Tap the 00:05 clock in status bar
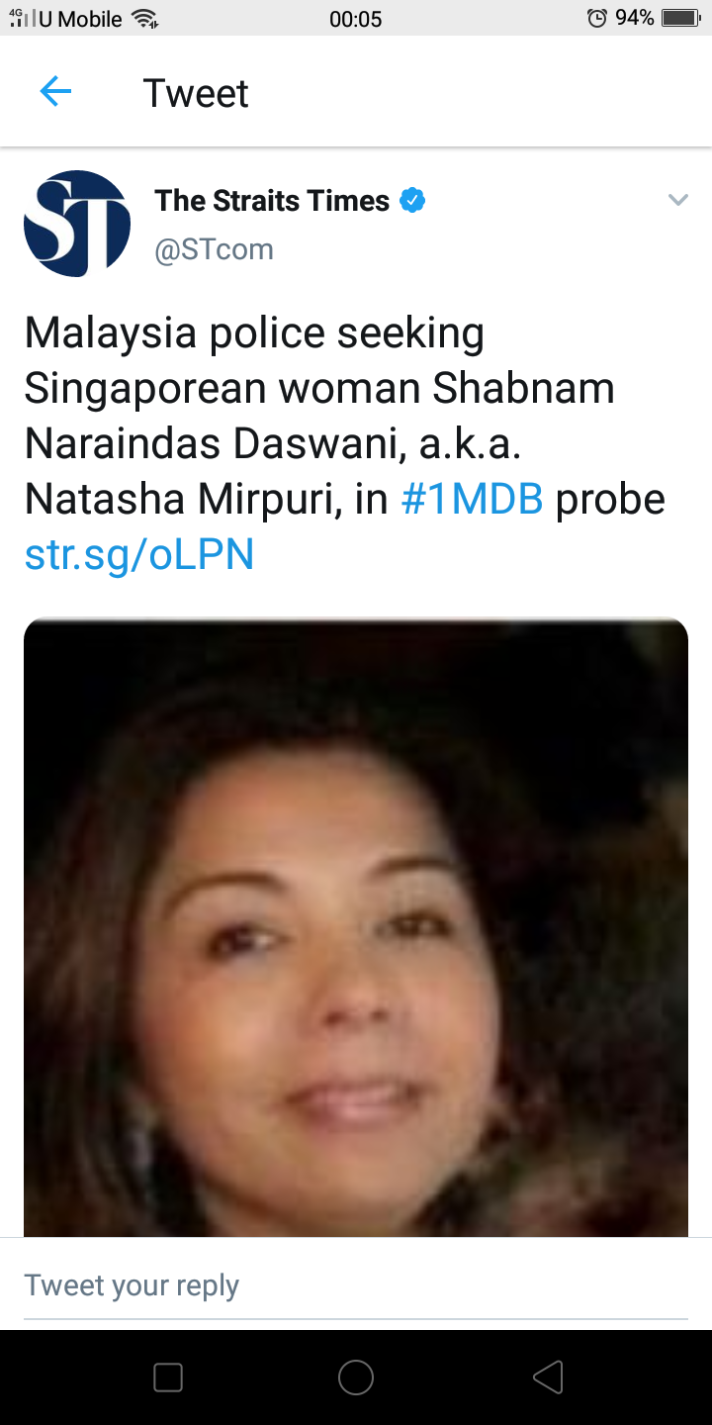 (x=356, y=19)
